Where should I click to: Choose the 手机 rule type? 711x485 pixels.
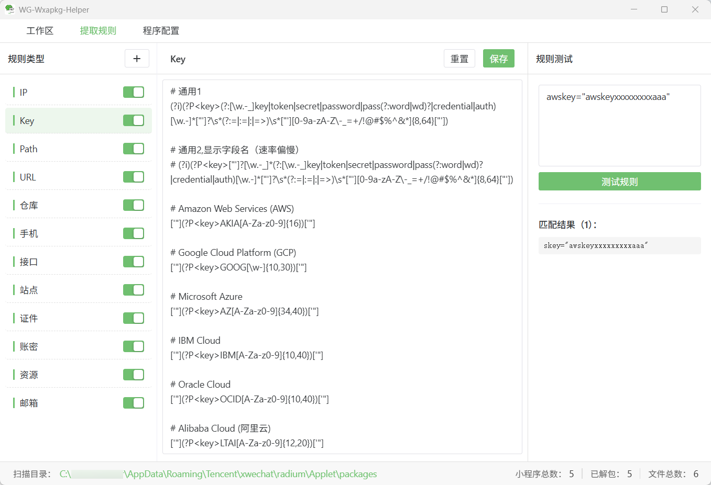[x=29, y=233]
